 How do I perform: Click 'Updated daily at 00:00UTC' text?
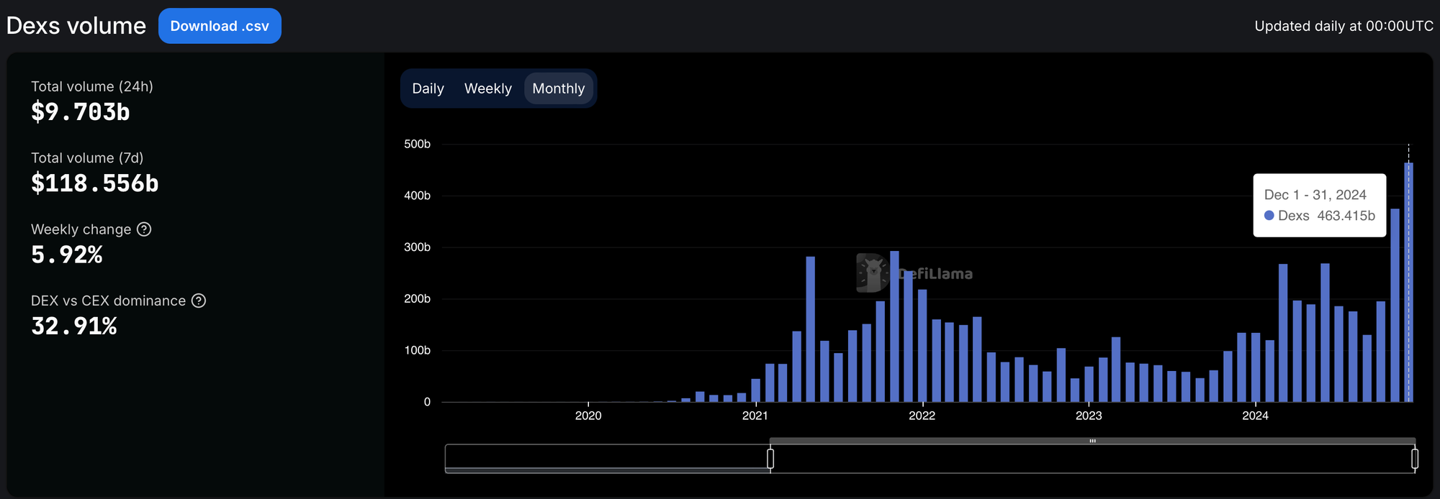pos(1344,26)
